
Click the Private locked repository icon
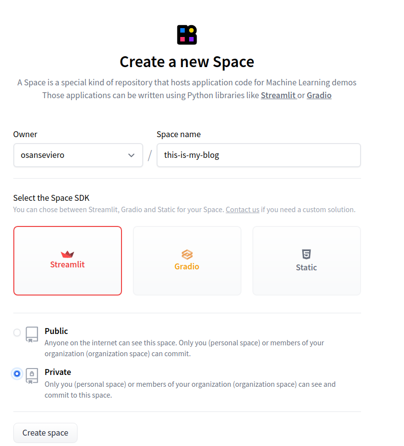(32, 376)
